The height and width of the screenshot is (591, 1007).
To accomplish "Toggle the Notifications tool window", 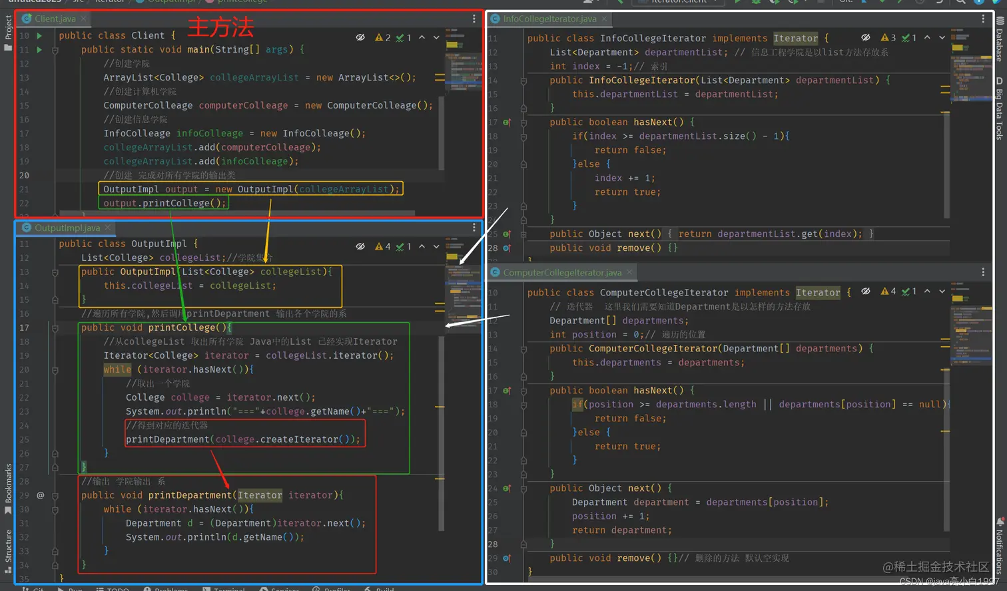I will [x=1000, y=546].
